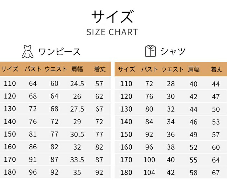The width and height of the screenshot is (227, 185).
Task: Select size 110 row label in ワンピース table
Action: pos(10,84)
